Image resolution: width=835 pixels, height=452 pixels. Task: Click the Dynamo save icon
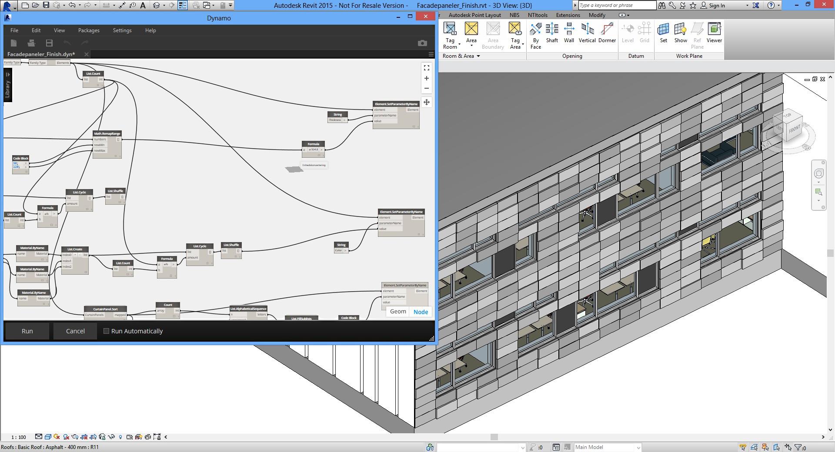pyautogui.click(x=49, y=43)
